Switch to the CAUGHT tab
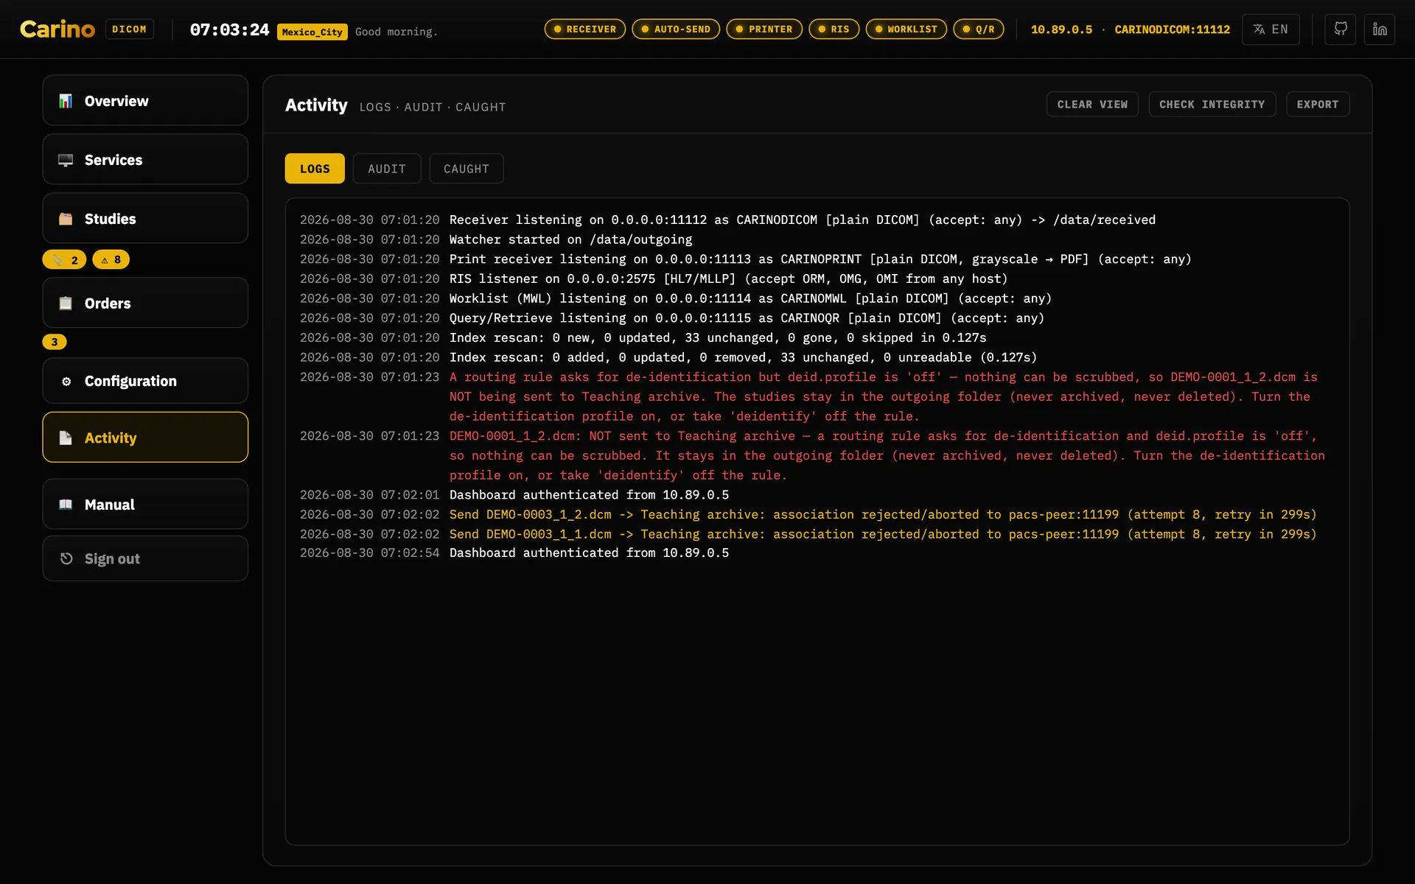 click(467, 169)
